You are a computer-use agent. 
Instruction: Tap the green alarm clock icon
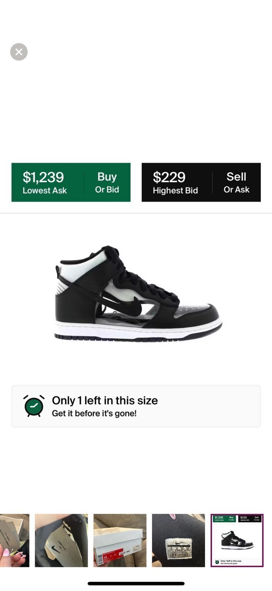pos(34,406)
